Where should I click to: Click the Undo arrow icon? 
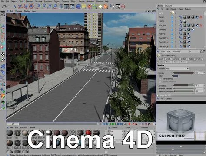pos(4,6)
